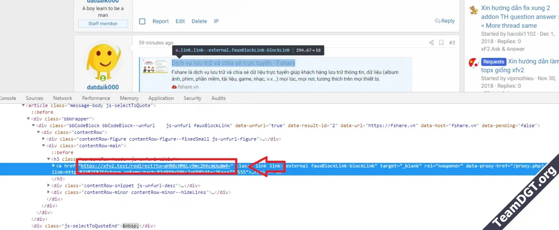Viewport: 559px width, 230px height.
Task: Collapse the bbWrapper div node
Action: tap(28, 119)
